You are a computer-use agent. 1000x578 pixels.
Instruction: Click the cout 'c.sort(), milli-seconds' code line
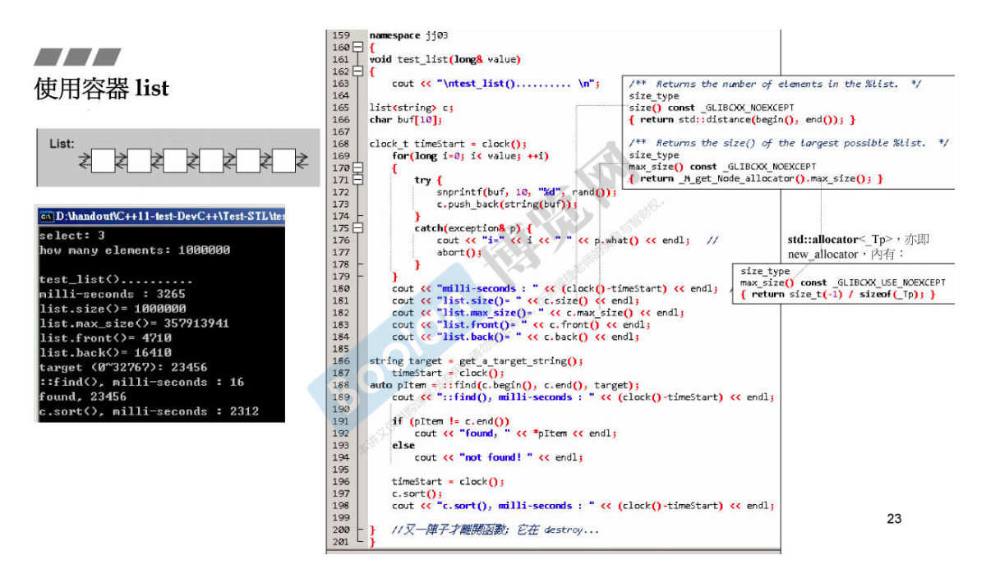coord(583,506)
